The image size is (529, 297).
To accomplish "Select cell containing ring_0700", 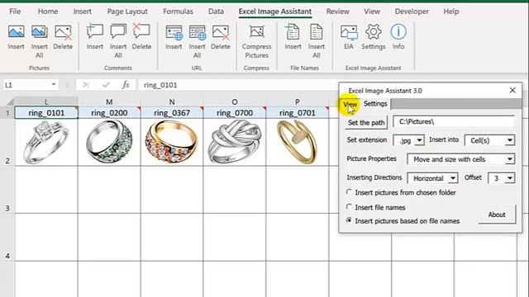I will [235, 113].
